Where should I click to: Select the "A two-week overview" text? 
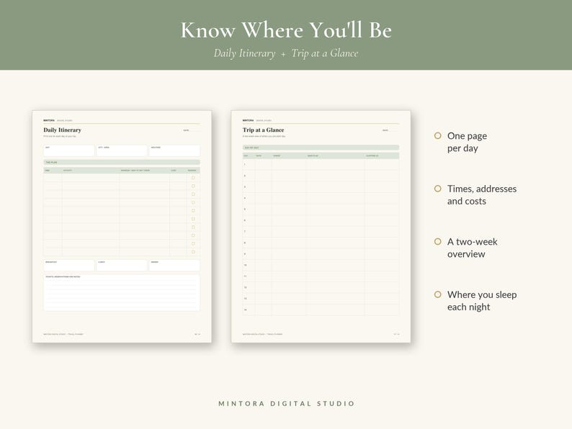point(473,248)
